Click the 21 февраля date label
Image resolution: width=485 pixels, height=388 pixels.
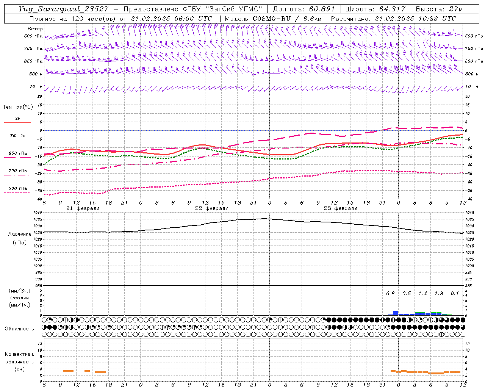pos(83,208)
